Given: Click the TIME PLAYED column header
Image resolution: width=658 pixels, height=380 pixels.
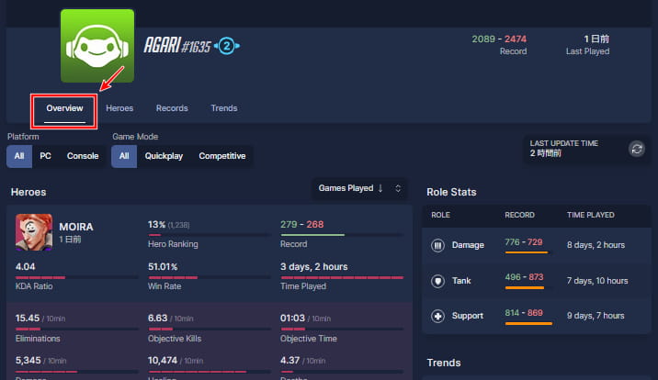Looking at the screenshot, I should coord(590,215).
